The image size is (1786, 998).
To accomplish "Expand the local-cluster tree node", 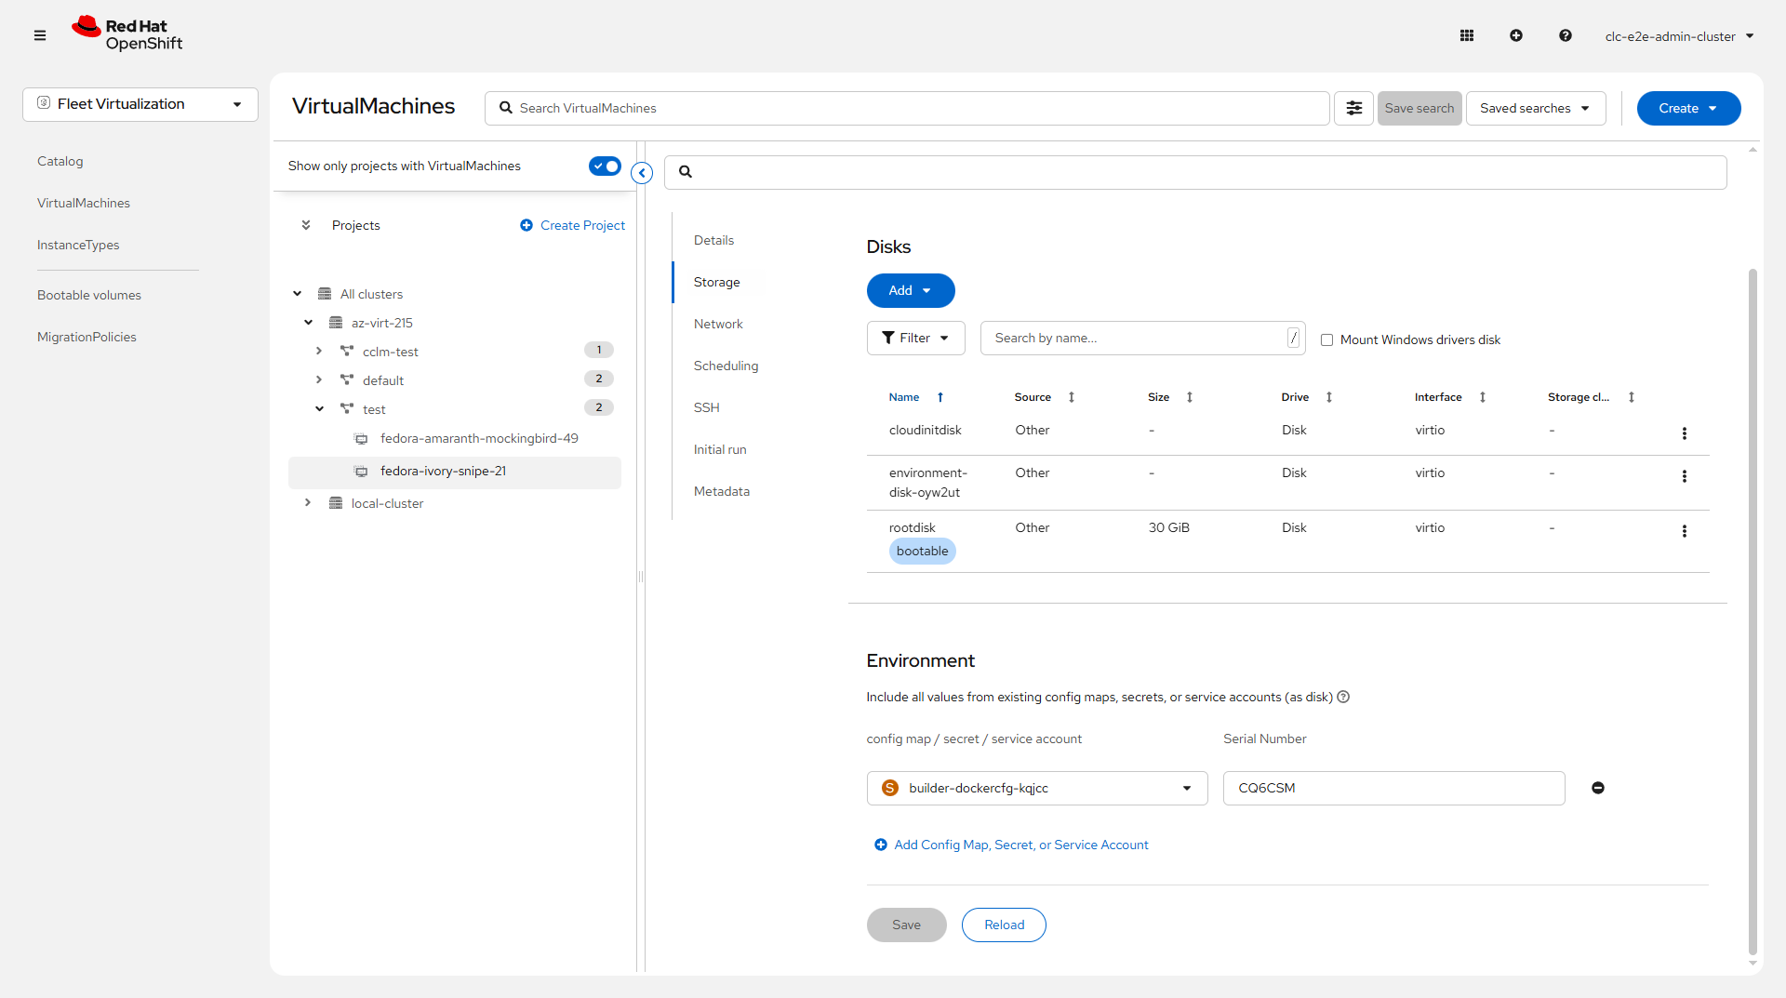I will tap(308, 503).
